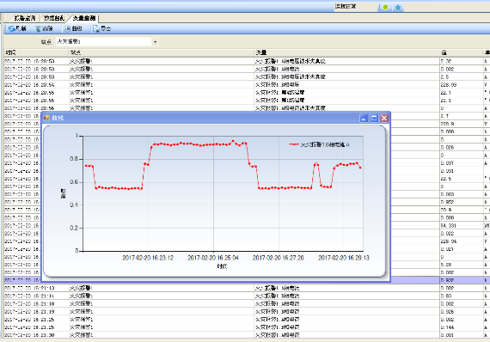Viewport: 490px width, 342px height.
Task: Click x-axis label 2017-02-20 16:23:12
Action: (x=148, y=258)
